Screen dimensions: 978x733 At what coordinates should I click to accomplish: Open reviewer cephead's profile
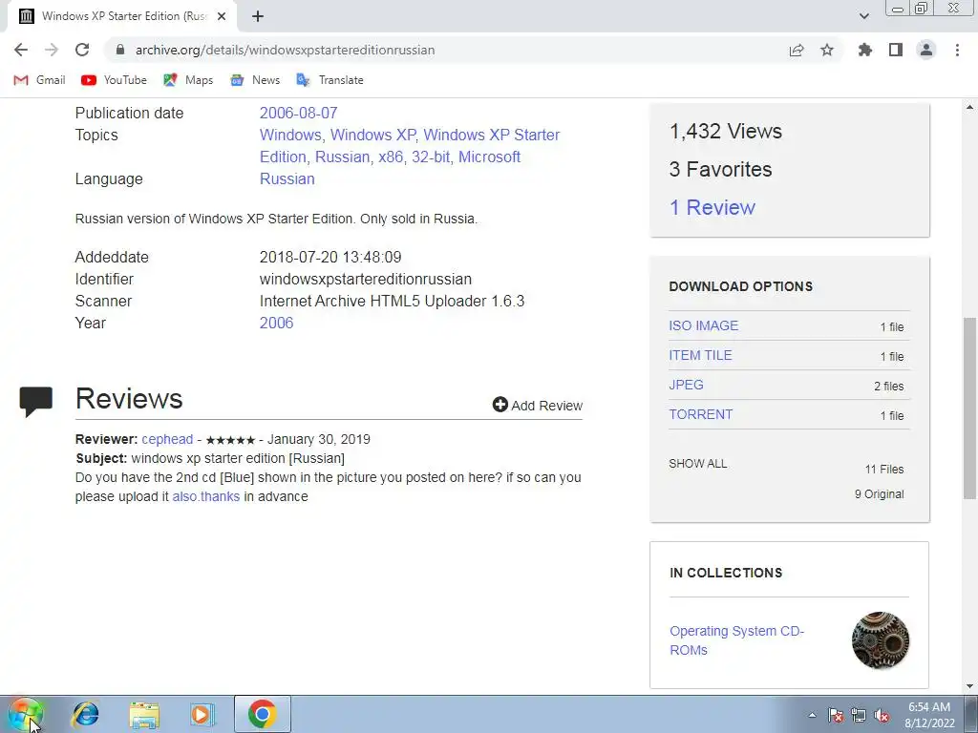[167, 439]
